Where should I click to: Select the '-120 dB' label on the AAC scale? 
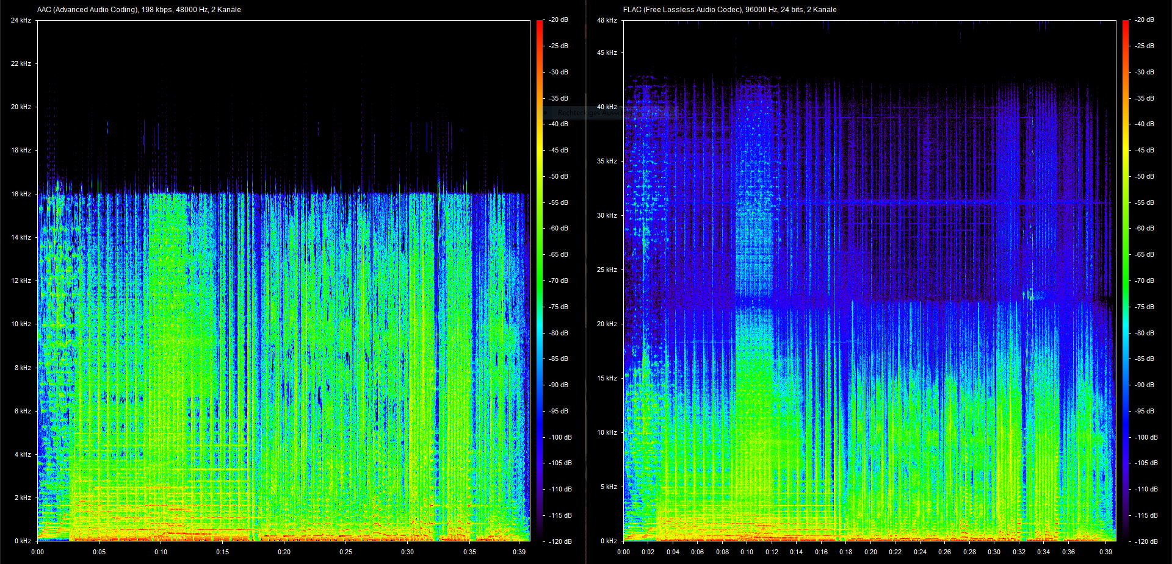pyautogui.click(x=560, y=541)
